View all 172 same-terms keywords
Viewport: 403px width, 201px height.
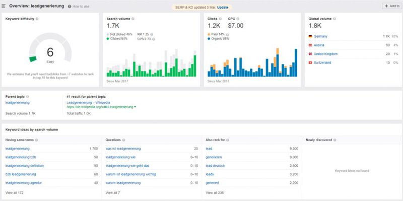[x=15, y=192]
